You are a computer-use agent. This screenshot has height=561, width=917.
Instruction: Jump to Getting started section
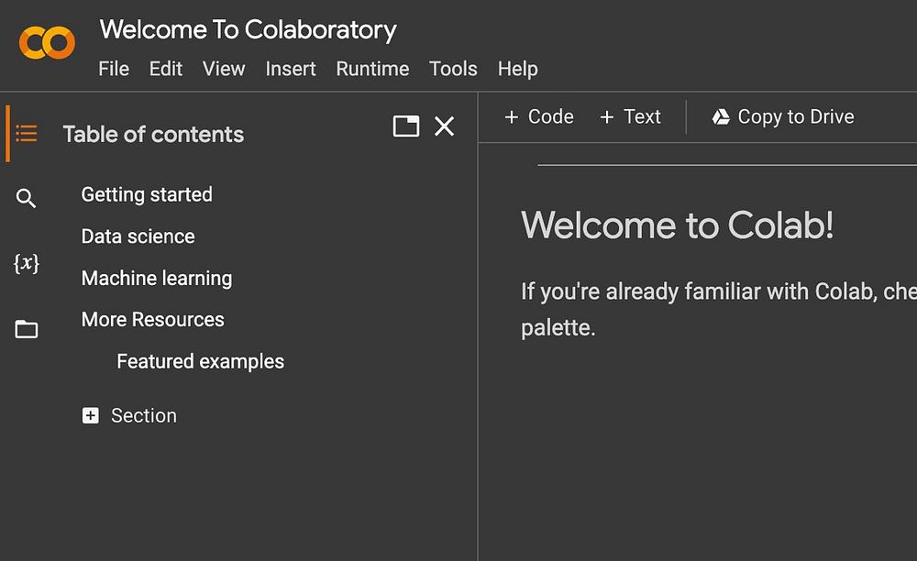click(147, 194)
